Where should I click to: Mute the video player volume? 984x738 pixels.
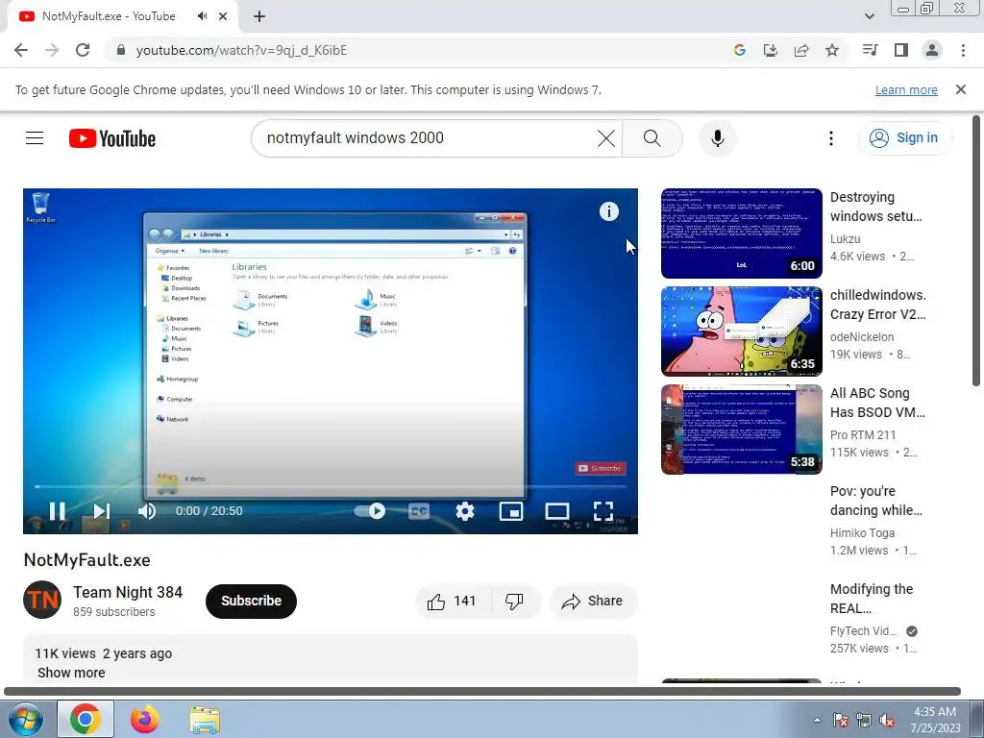[x=147, y=511]
